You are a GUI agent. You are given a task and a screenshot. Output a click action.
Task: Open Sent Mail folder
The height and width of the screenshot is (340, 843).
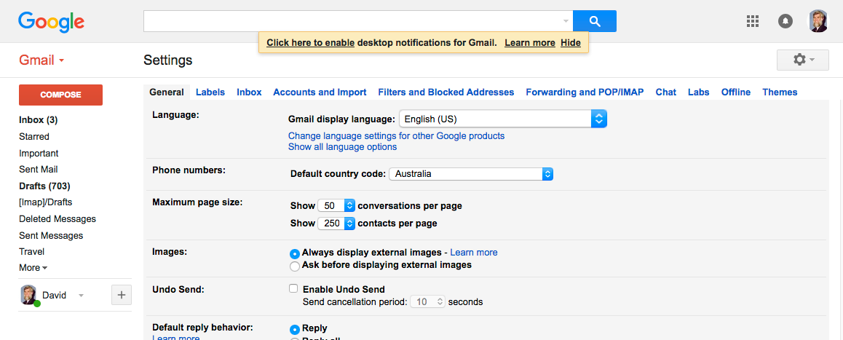click(x=38, y=170)
